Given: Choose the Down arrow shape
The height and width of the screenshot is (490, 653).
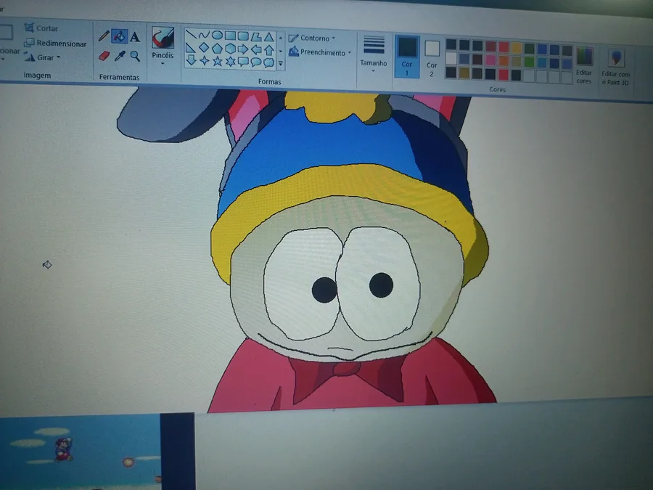Looking at the screenshot, I should [x=191, y=60].
